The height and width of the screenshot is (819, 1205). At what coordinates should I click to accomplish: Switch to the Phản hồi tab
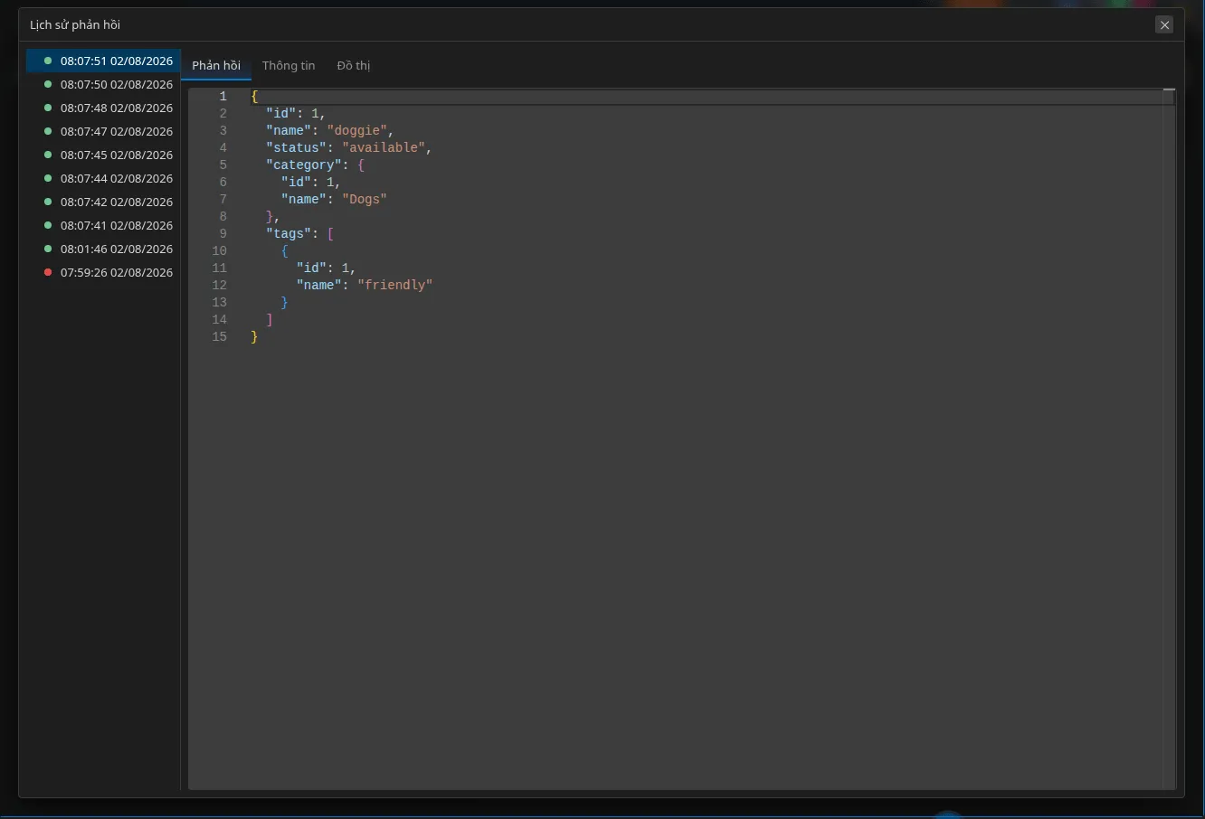pyautogui.click(x=216, y=65)
